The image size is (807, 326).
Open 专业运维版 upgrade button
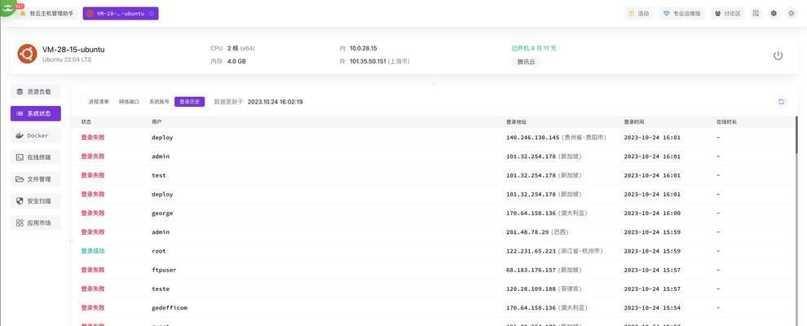point(682,14)
